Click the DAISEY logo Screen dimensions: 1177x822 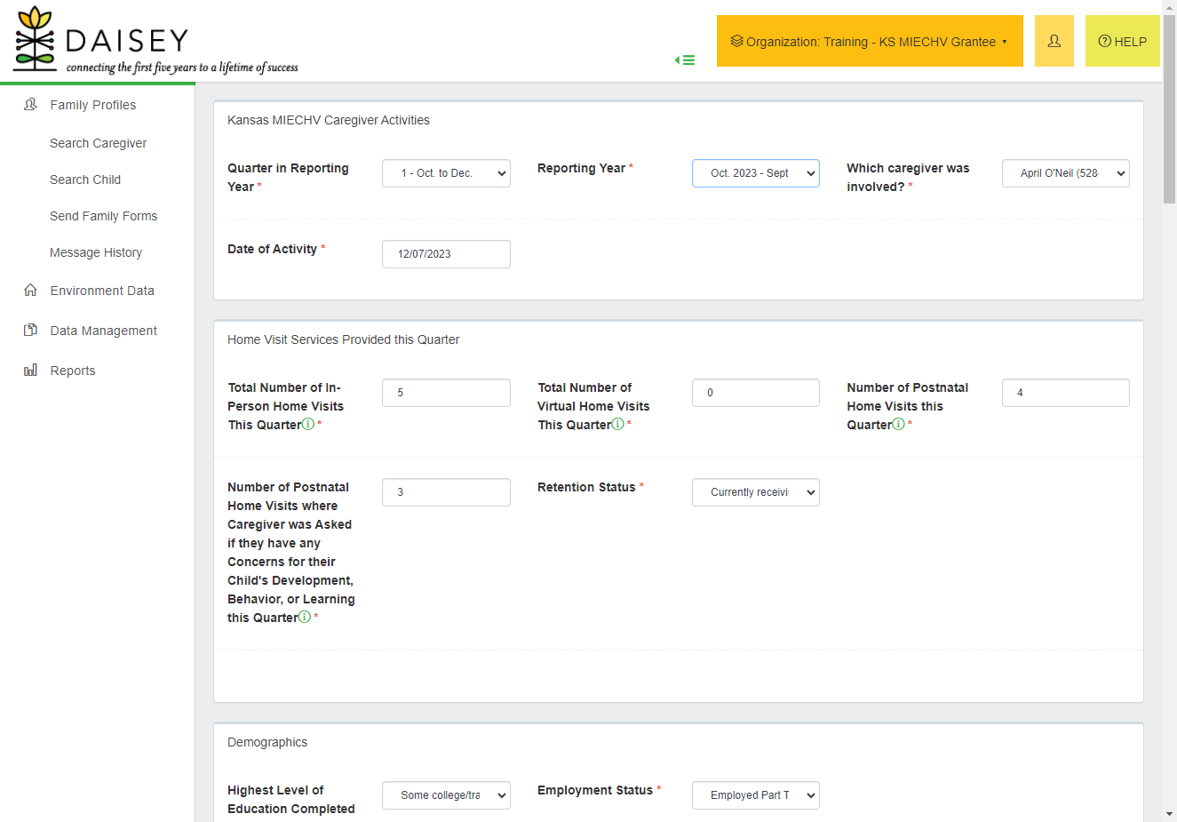pyautogui.click(x=155, y=41)
